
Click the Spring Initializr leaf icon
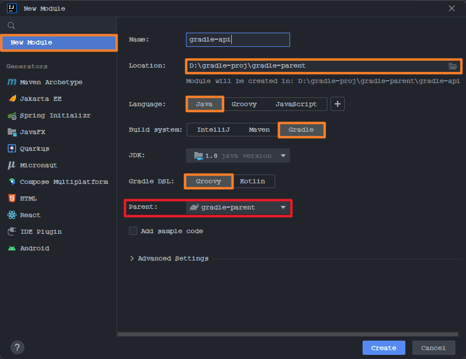pyautogui.click(x=12, y=115)
